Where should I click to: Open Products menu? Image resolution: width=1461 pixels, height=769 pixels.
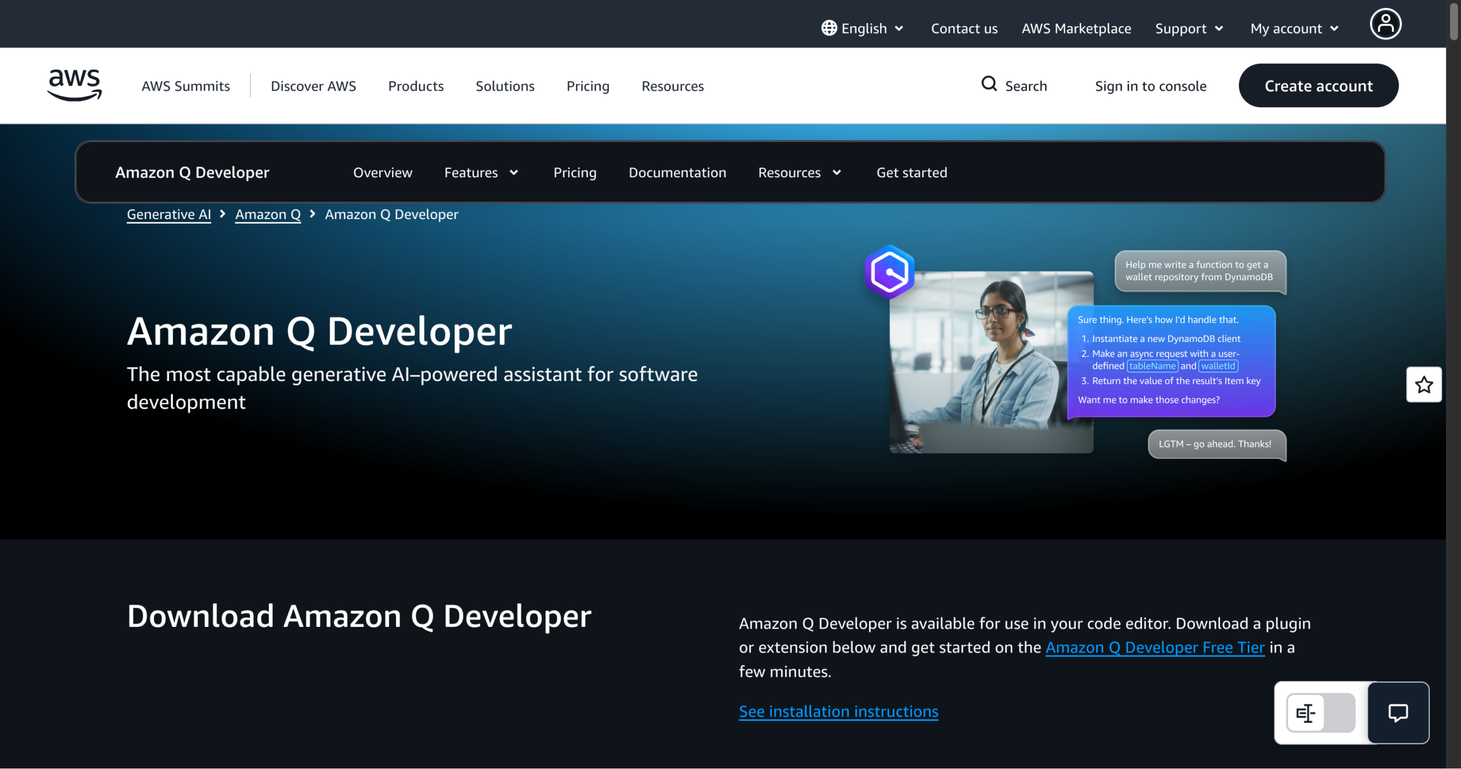(415, 86)
